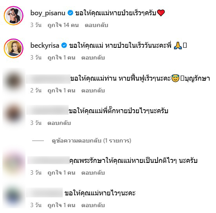The height and width of the screenshot is (213, 216).
Task: Click verified badge next to beckyrisa
Action: pyautogui.click(x=64, y=45)
